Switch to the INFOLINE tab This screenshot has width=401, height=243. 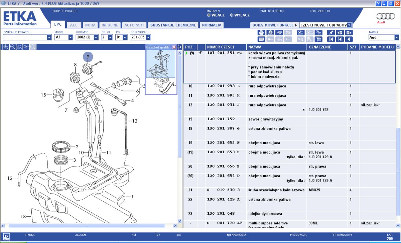110,25
